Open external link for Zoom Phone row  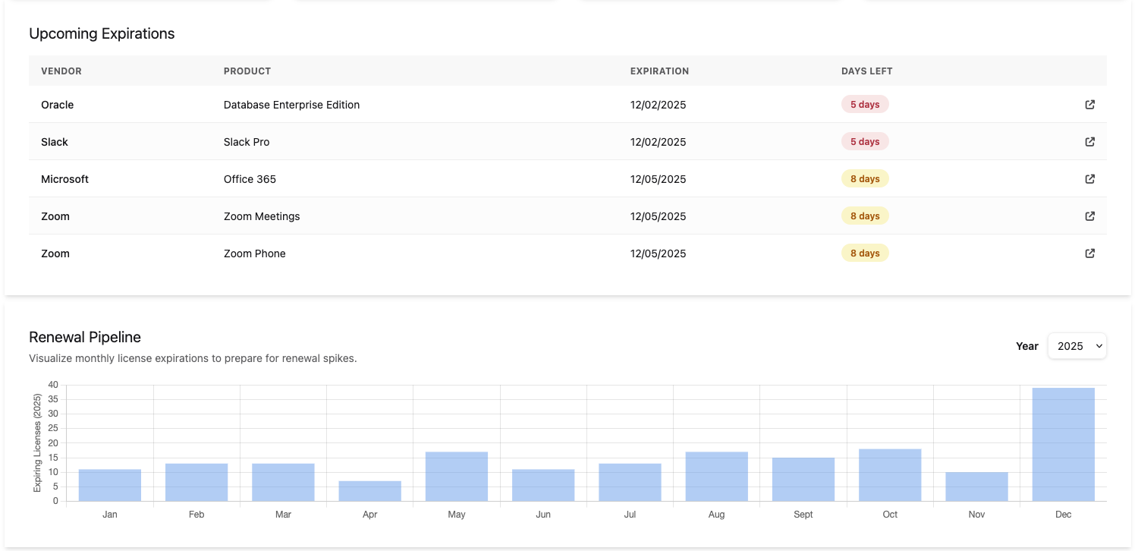(1089, 253)
